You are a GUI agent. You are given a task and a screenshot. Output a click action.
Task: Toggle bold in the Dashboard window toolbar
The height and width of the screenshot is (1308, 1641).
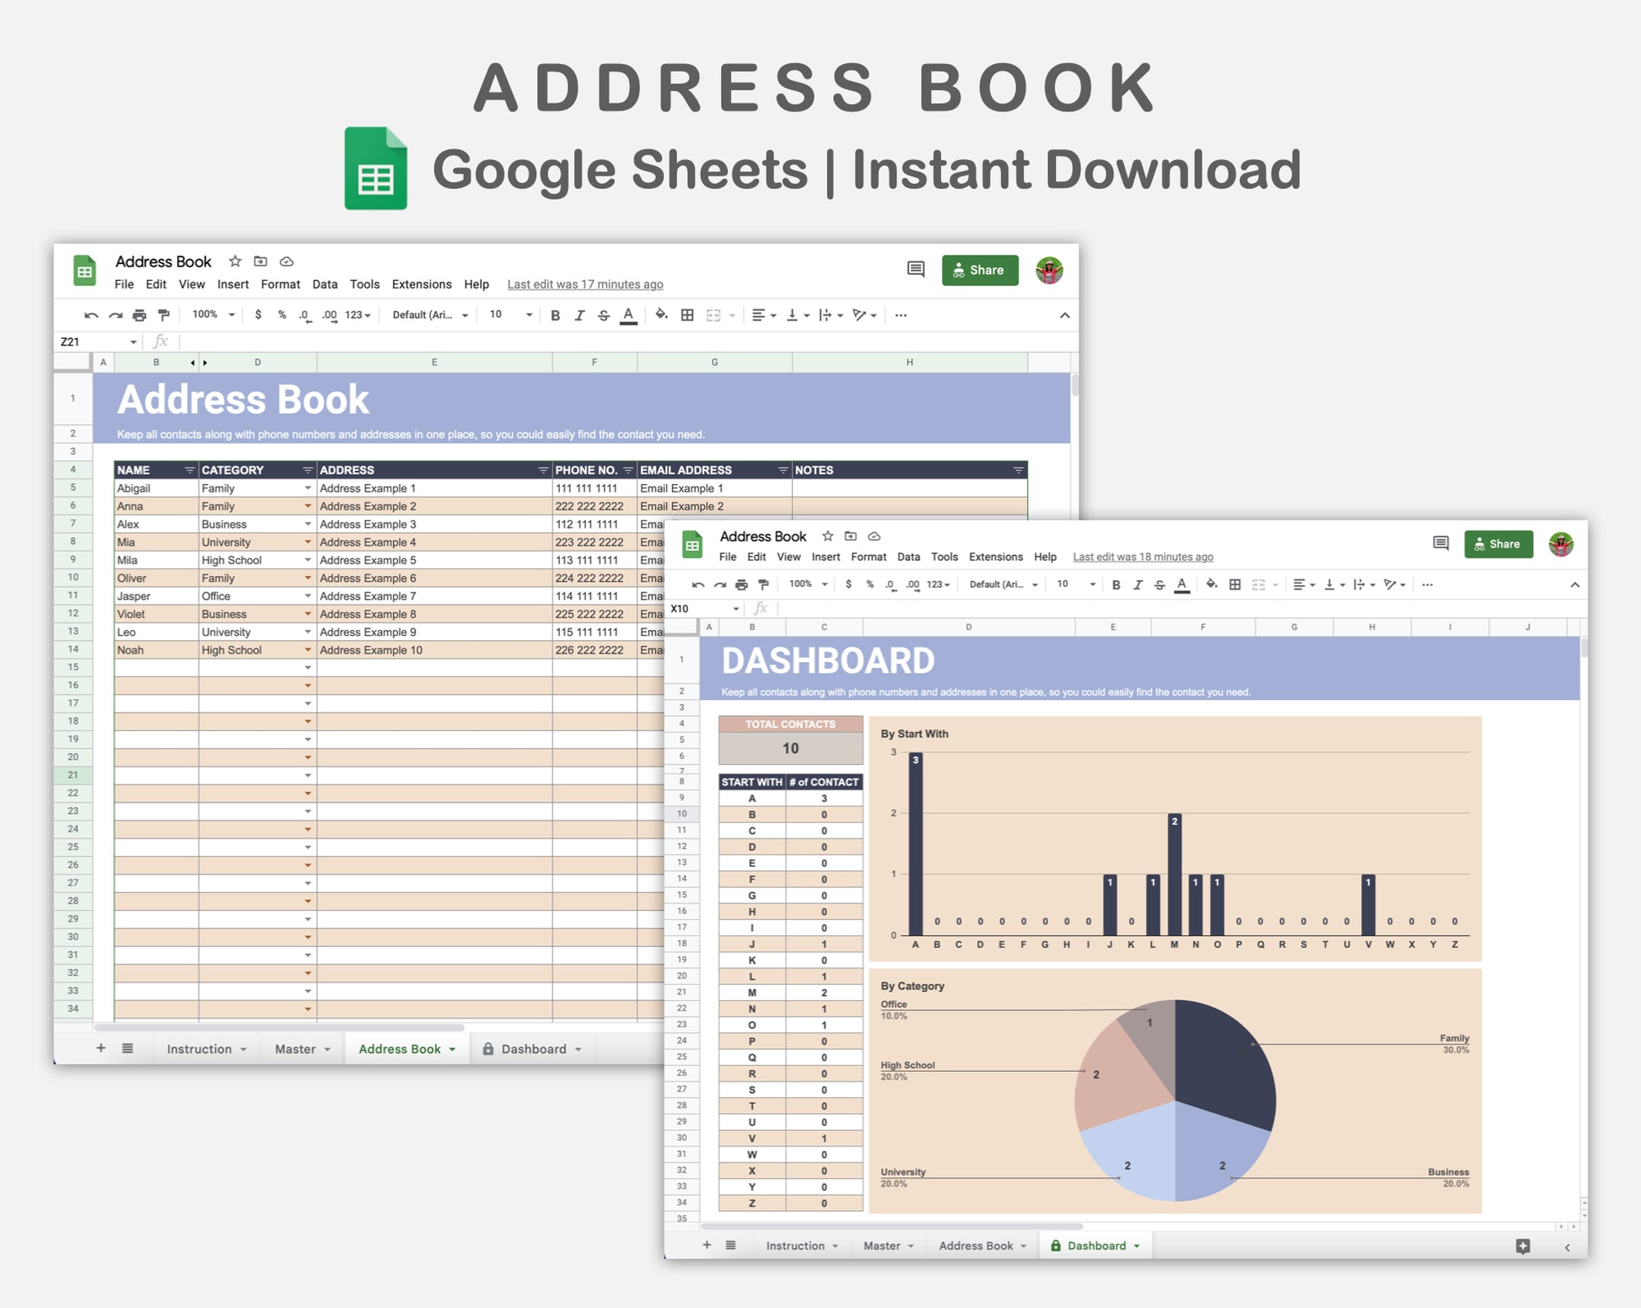coord(1116,584)
